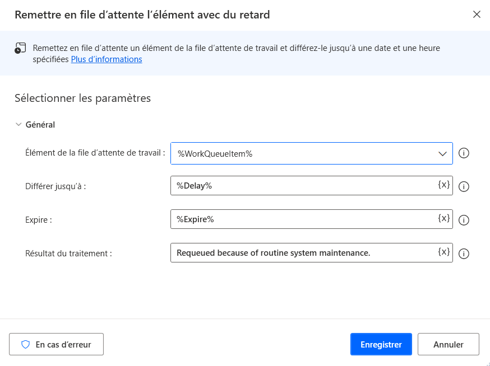The image size is (490, 366).
Task: Open variable picker in Différer jusqu'à field
Action: pos(443,185)
